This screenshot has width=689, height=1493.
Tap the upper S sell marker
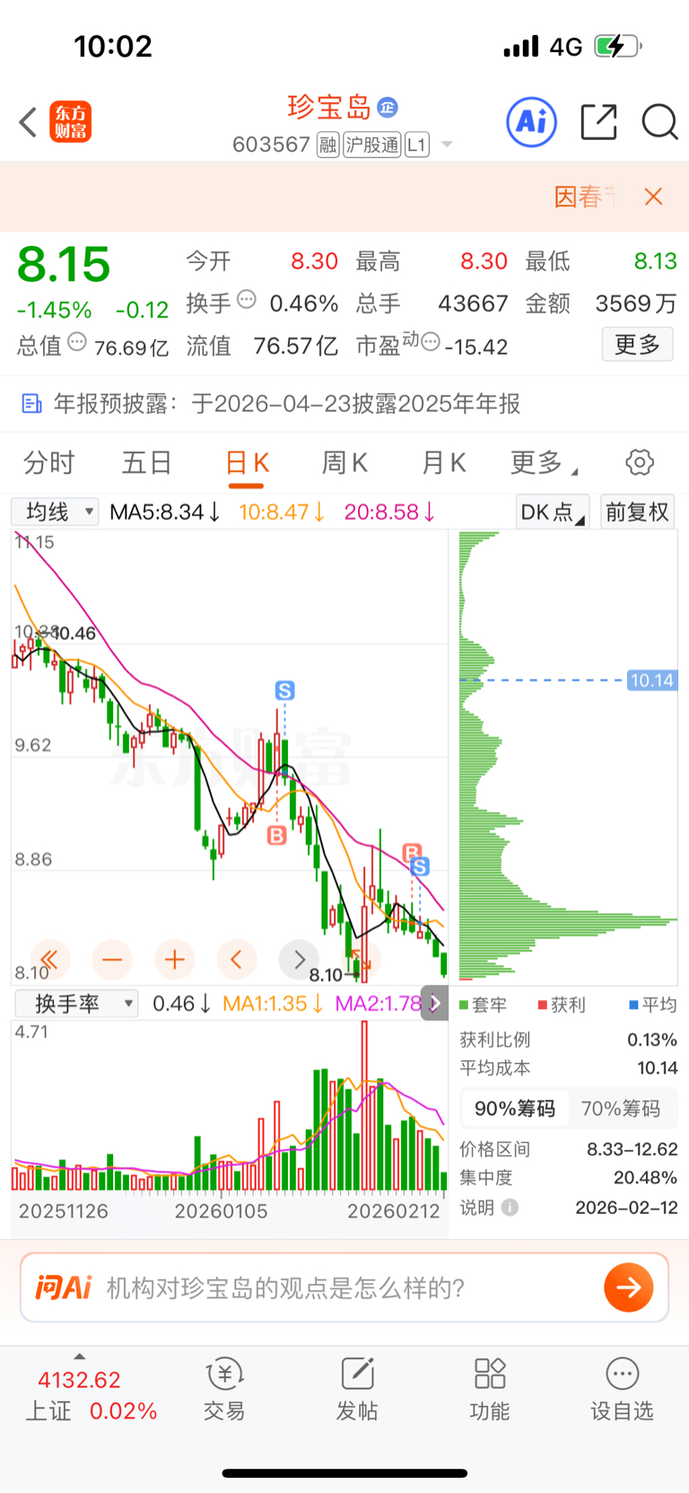pyautogui.click(x=284, y=690)
